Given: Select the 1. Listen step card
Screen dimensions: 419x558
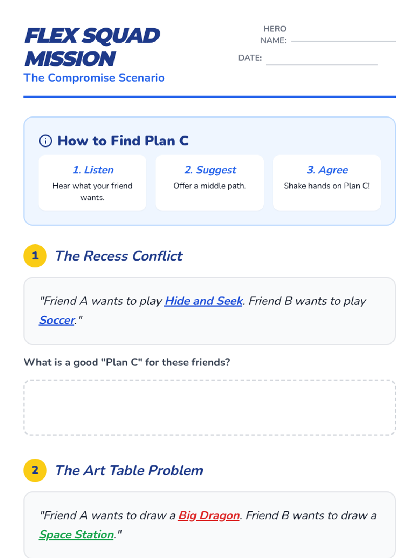Looking at the screenshot, I should point(93,182).
